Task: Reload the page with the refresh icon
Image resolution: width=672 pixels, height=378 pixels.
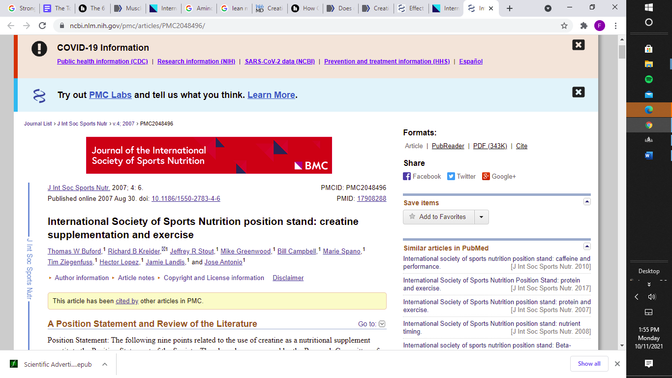Action: (x=42, y=26)
